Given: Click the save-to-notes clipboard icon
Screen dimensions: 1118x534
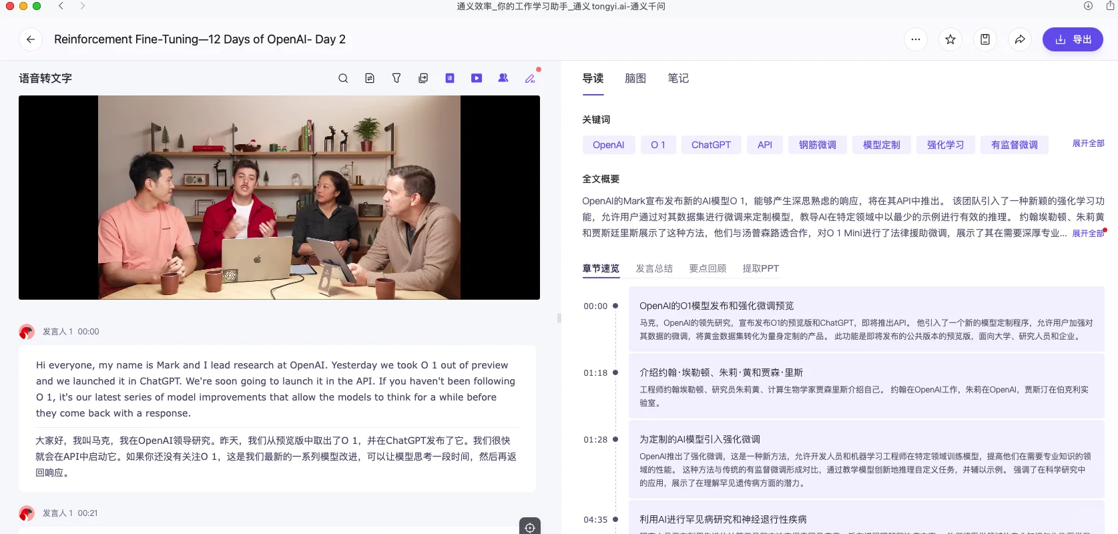Looking at the screenshot, I should (985, 39).
